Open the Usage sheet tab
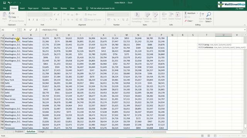This screenshot has height=138, width=247. point(41,131)
